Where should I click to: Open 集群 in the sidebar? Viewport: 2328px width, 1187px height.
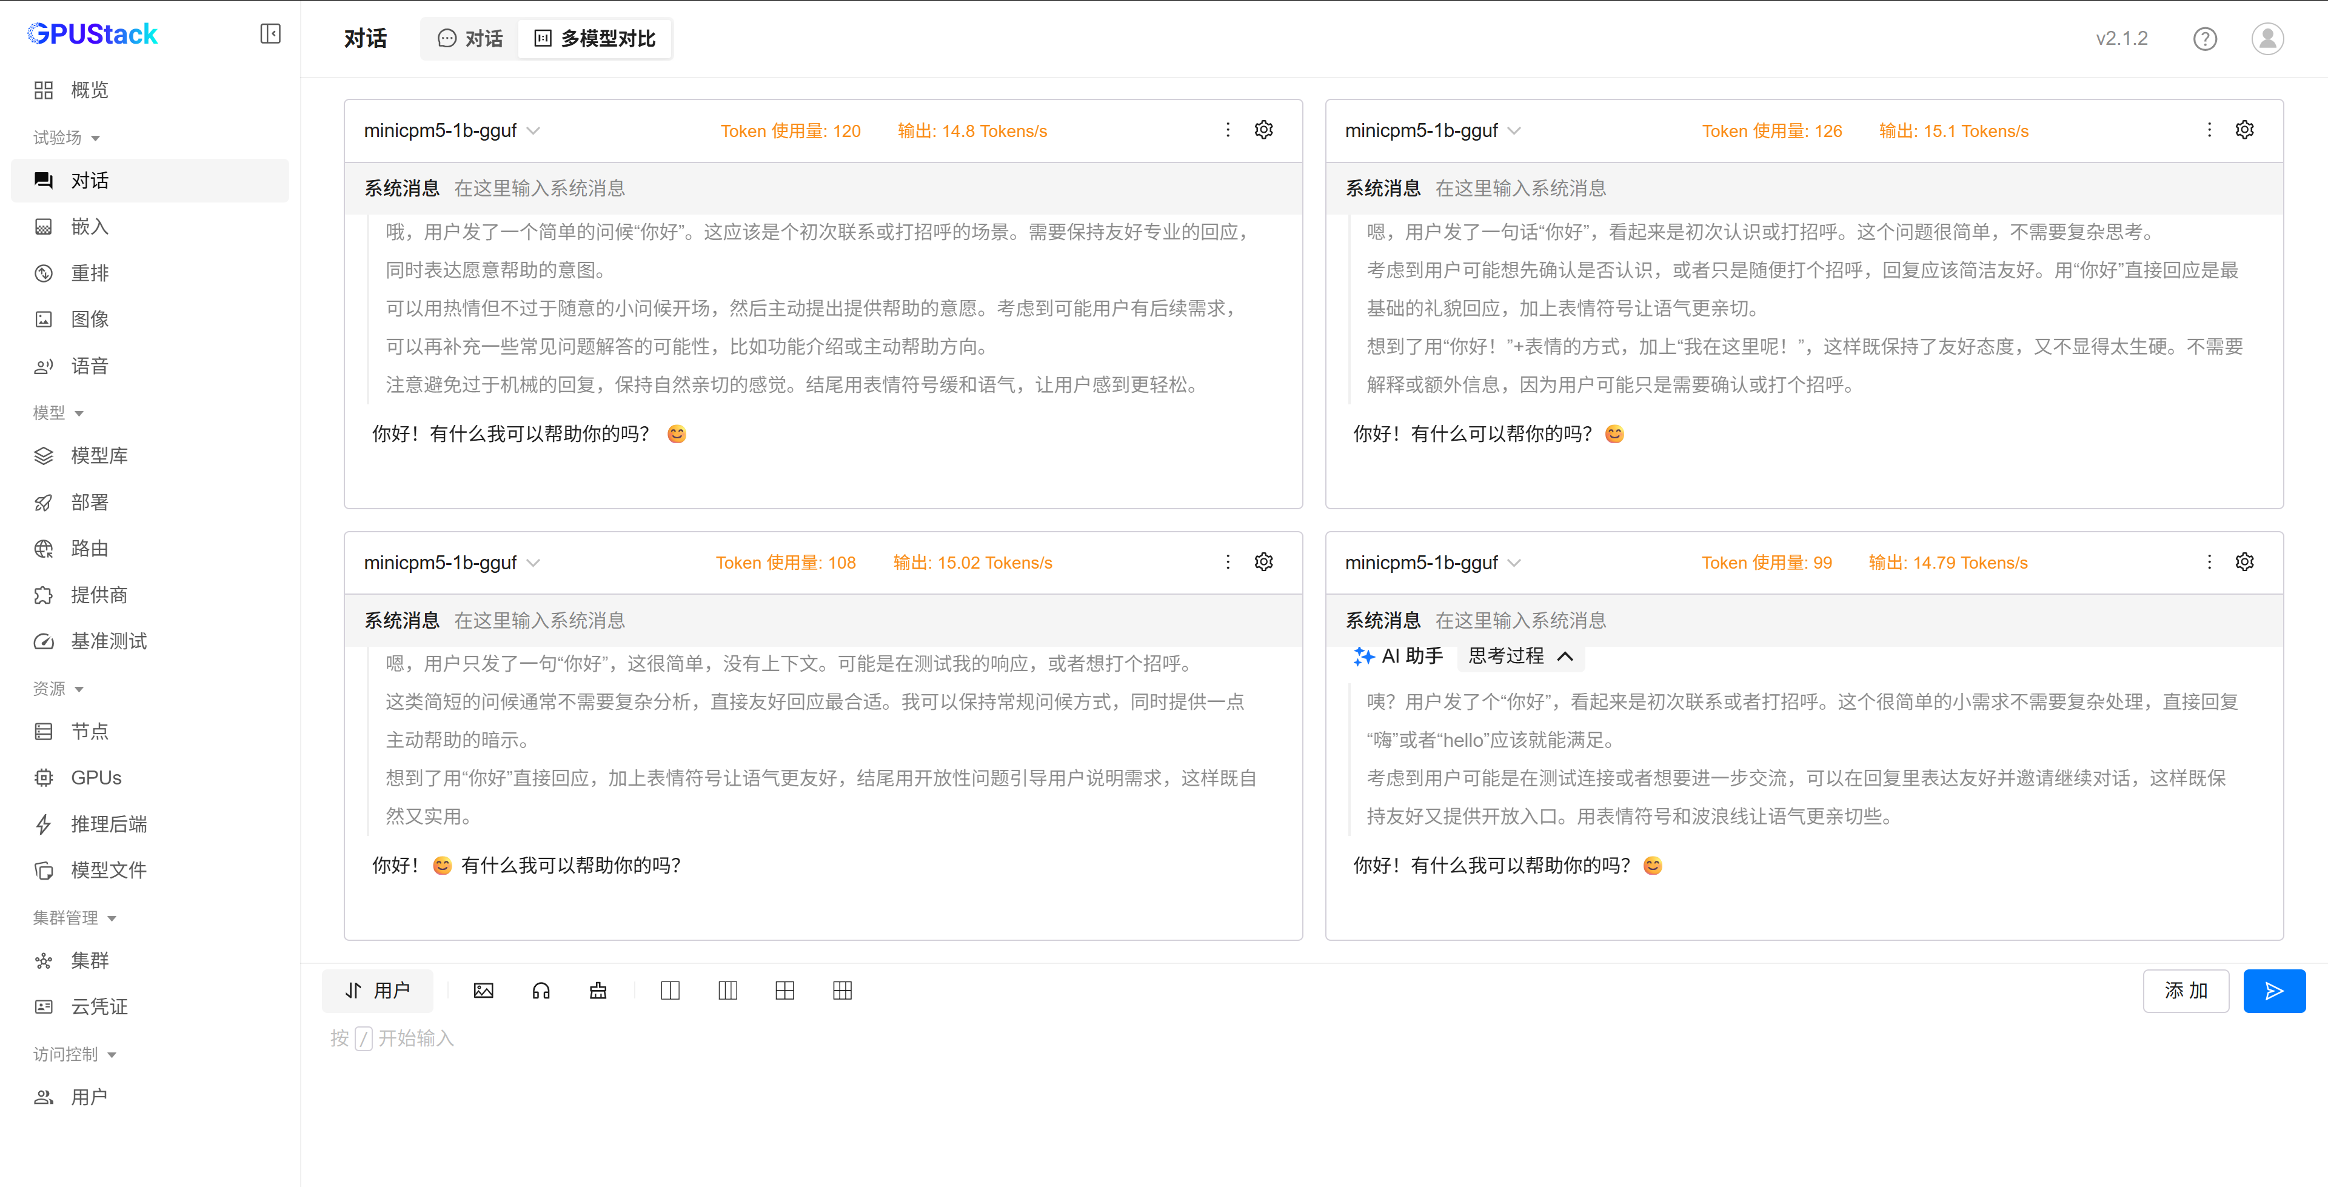[150, 960]
